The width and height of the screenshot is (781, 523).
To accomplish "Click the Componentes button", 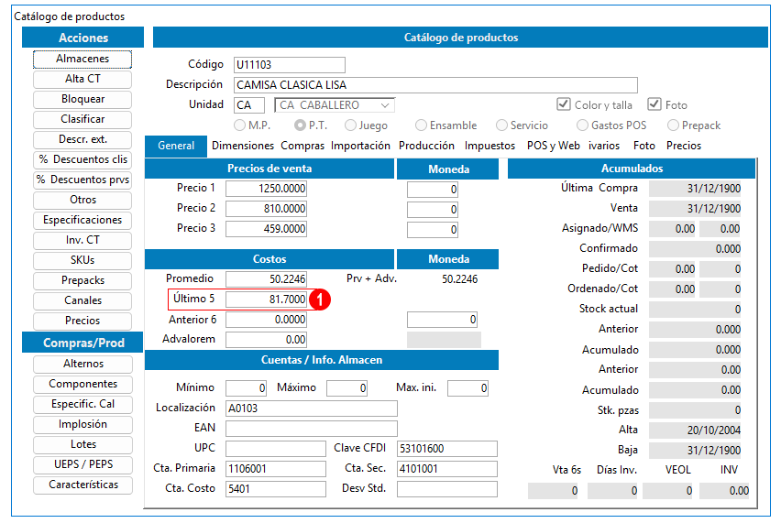I will pos(83,384).
